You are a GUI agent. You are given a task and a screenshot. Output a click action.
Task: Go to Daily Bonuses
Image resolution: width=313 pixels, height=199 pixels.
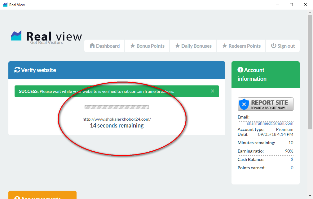(x=193, y=46)
